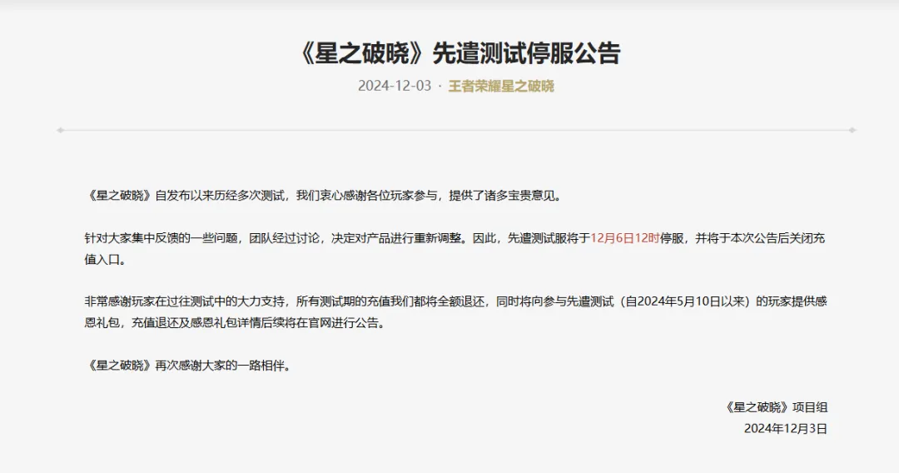Click the red 12月6日12时 highlighted text
The image size is (899, 473).
625,238
